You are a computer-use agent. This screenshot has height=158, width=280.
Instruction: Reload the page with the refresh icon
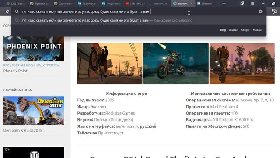point(7,11)
